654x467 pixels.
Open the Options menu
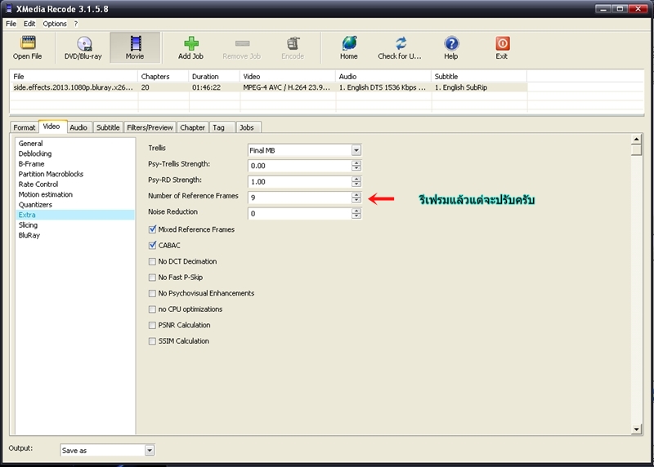pyautogui.click(x=55, y=24)
